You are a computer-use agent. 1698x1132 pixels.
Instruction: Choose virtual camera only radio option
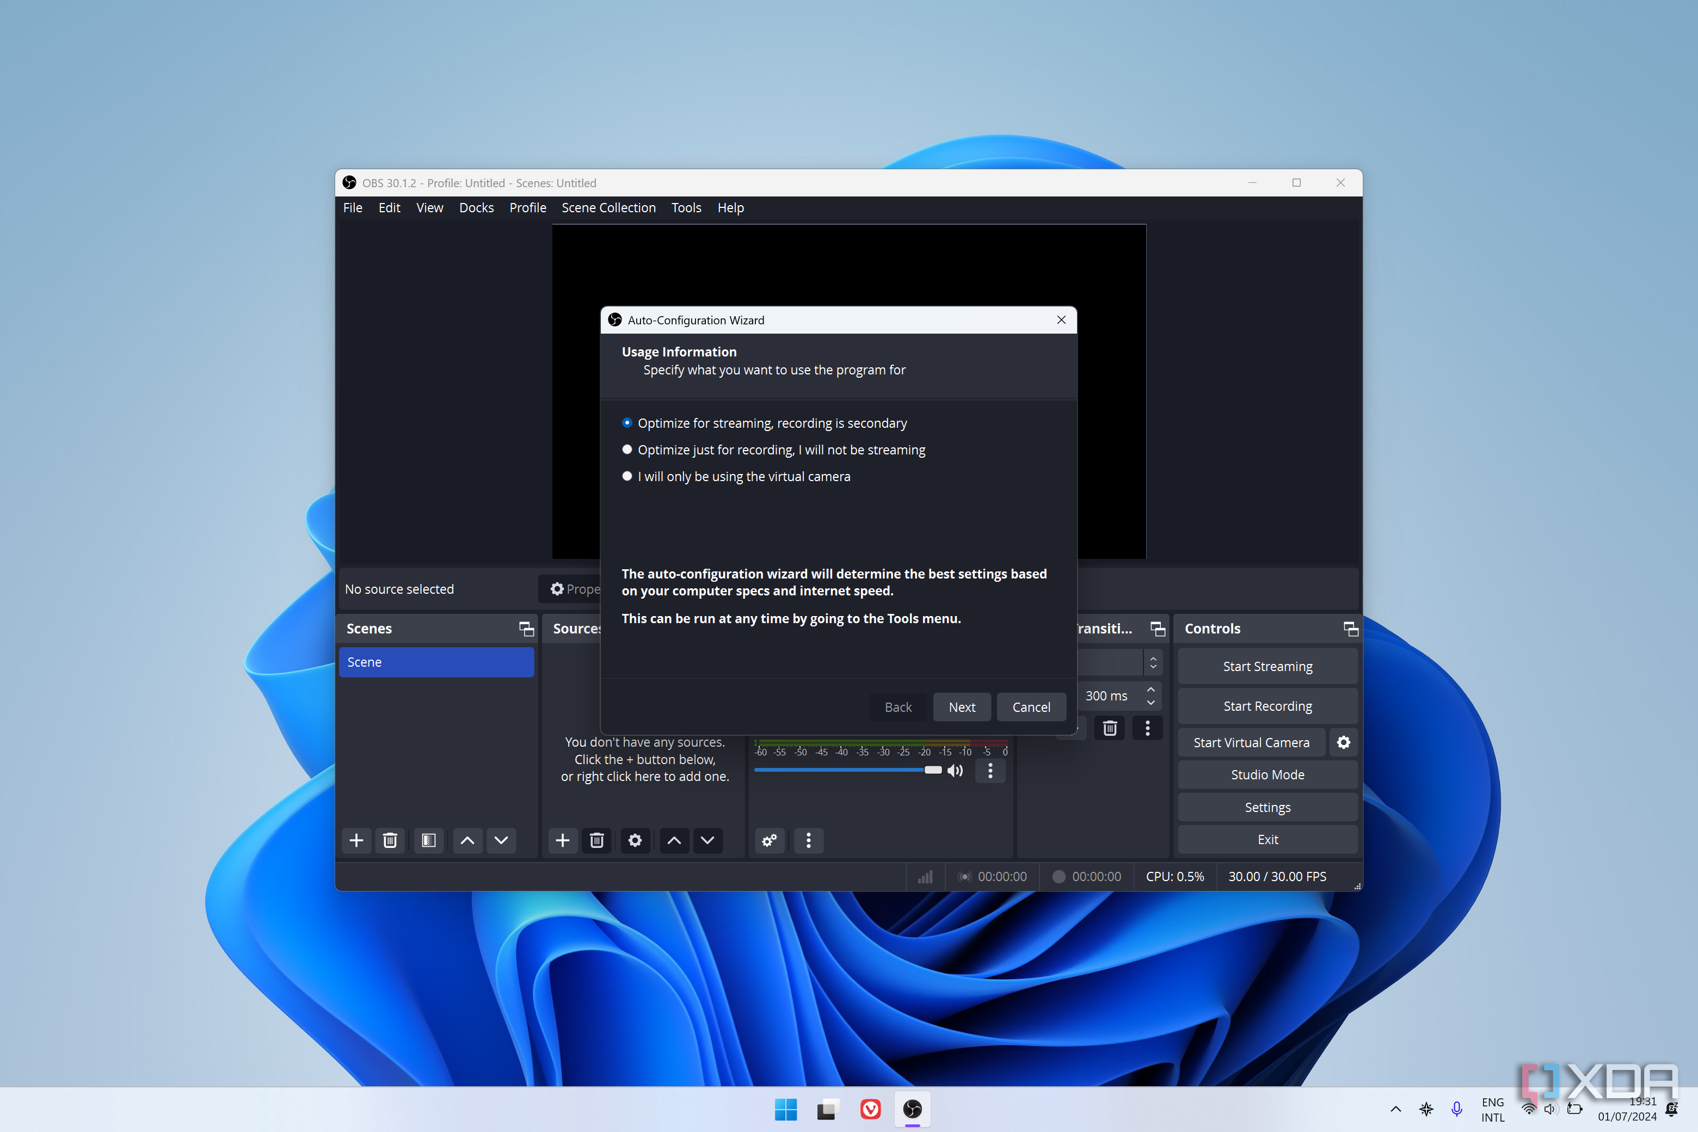[736, 477]
